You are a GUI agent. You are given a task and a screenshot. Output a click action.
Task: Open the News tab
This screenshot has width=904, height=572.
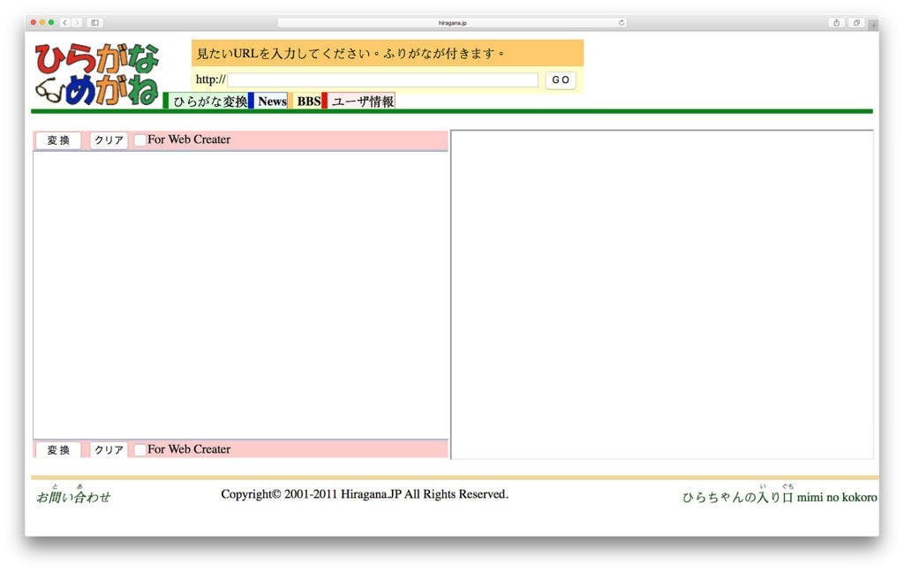(x=272, y=102)
